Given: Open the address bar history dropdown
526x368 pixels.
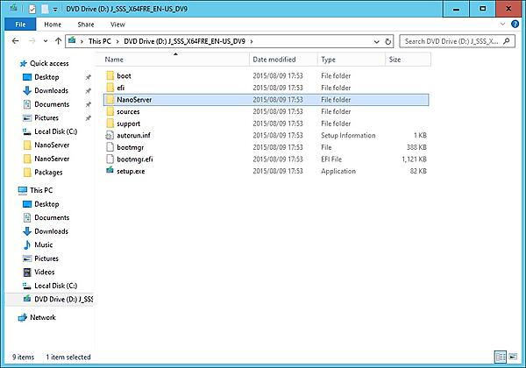Looking at the screenshot, I should coord(376,41).
